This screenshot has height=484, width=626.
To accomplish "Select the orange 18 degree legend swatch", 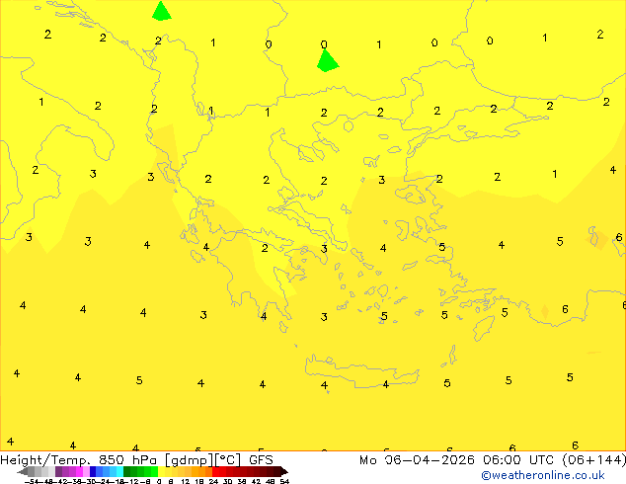I will (201, 471).
